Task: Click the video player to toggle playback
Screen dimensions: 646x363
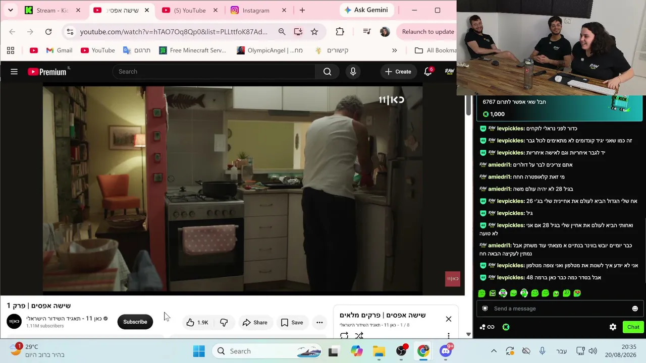Action: 232,189
